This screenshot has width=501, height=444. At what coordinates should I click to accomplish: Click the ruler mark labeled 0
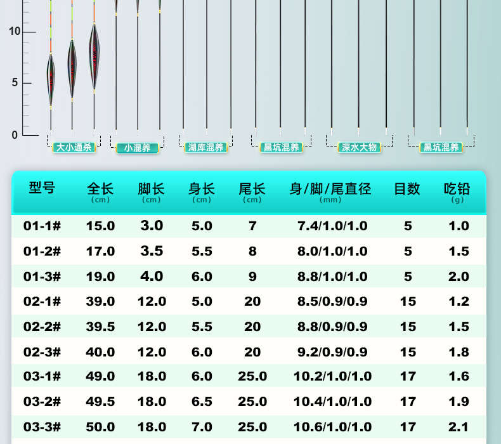[x=15, y=135]
